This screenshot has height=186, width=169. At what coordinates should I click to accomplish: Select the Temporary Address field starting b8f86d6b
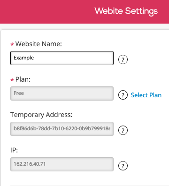pos(62,129)
